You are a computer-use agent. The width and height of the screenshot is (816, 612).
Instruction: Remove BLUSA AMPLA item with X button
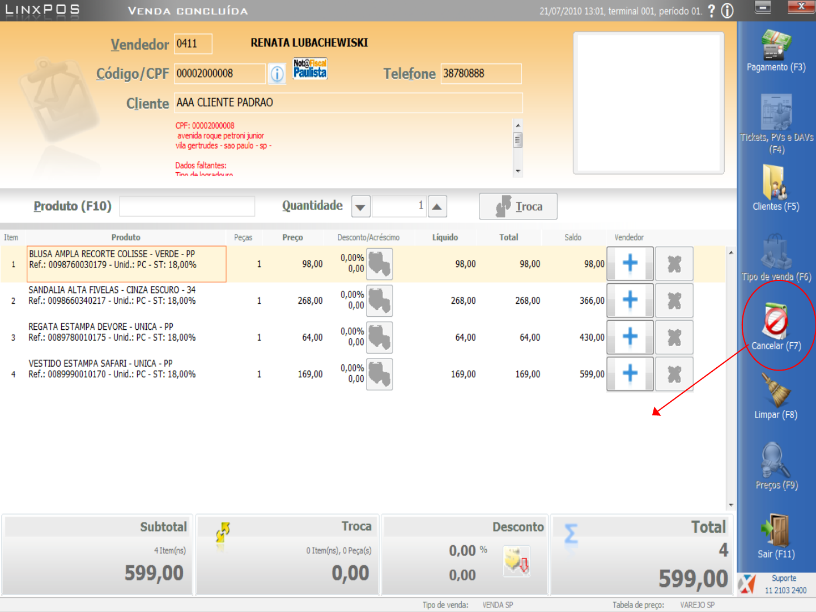(674, 263)
